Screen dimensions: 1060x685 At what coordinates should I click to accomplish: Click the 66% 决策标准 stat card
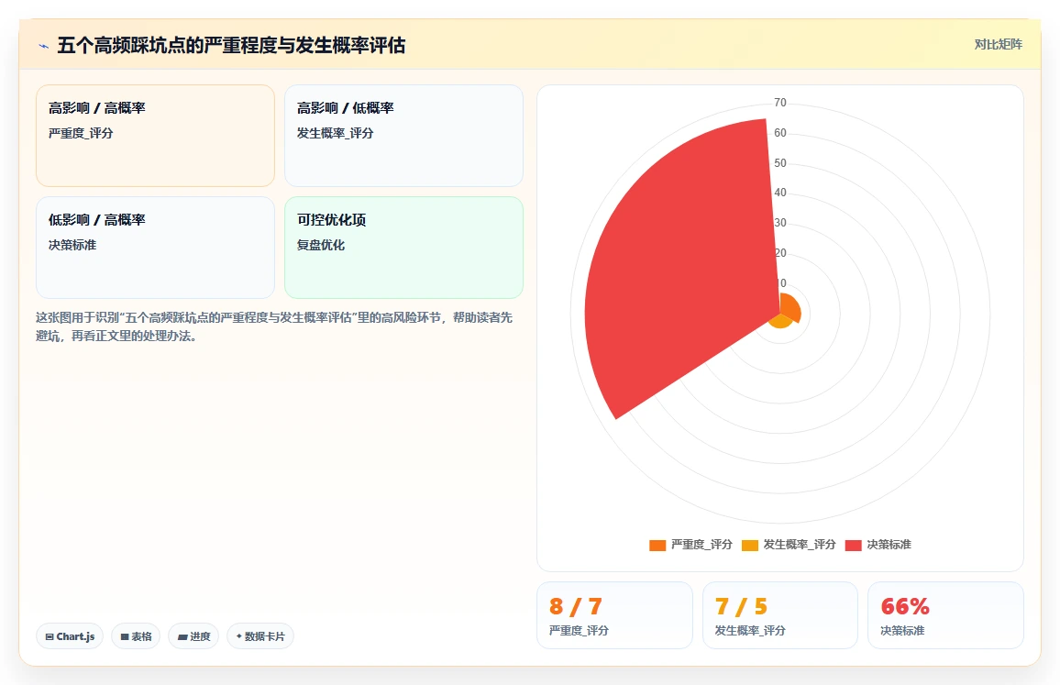[945, 615]
